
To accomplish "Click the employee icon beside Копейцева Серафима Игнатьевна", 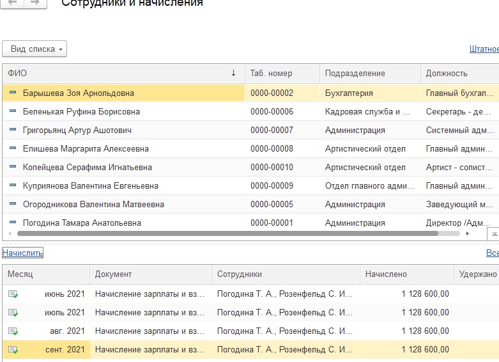I will point(13,166).
